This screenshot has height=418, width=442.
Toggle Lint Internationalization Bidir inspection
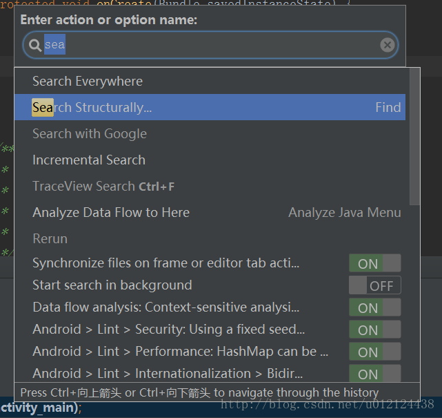tap(375, 373)
